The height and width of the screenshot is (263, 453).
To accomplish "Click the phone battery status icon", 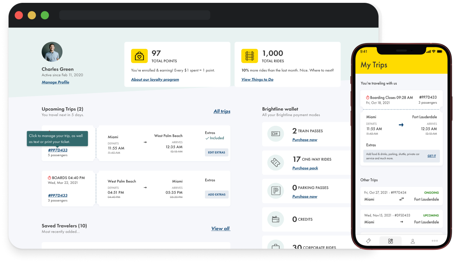I will (x=440, y=51).
